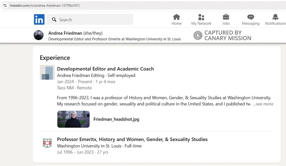The width and height of the screenshot is (286, 166).
Task: Open the Notifications bell icon
Action: (275, 17)
